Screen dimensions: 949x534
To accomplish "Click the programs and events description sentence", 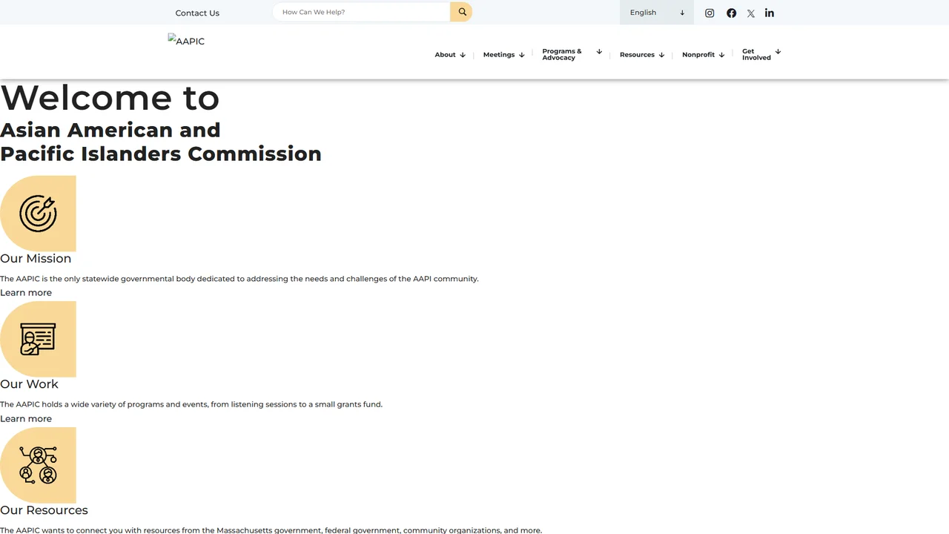I will pos(191,405).
